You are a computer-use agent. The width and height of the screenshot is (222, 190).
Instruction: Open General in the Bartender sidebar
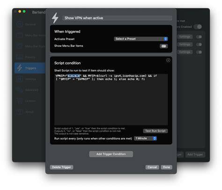point(30,24)
